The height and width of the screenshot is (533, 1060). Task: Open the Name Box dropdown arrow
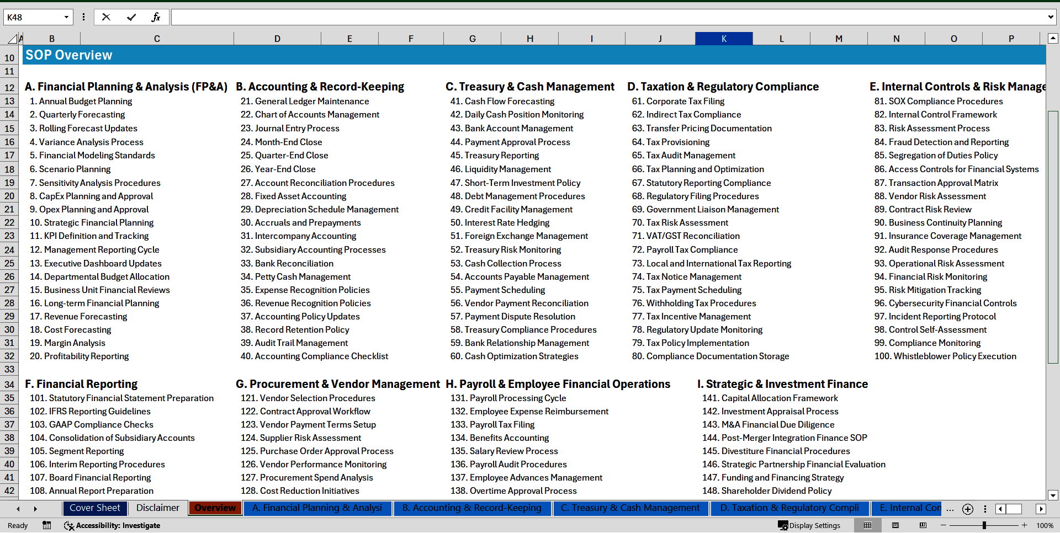pos(66,17)
